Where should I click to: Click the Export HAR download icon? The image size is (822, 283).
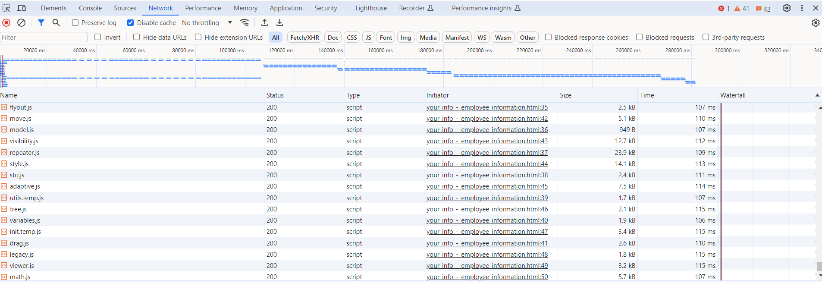(x=280, y=23)
